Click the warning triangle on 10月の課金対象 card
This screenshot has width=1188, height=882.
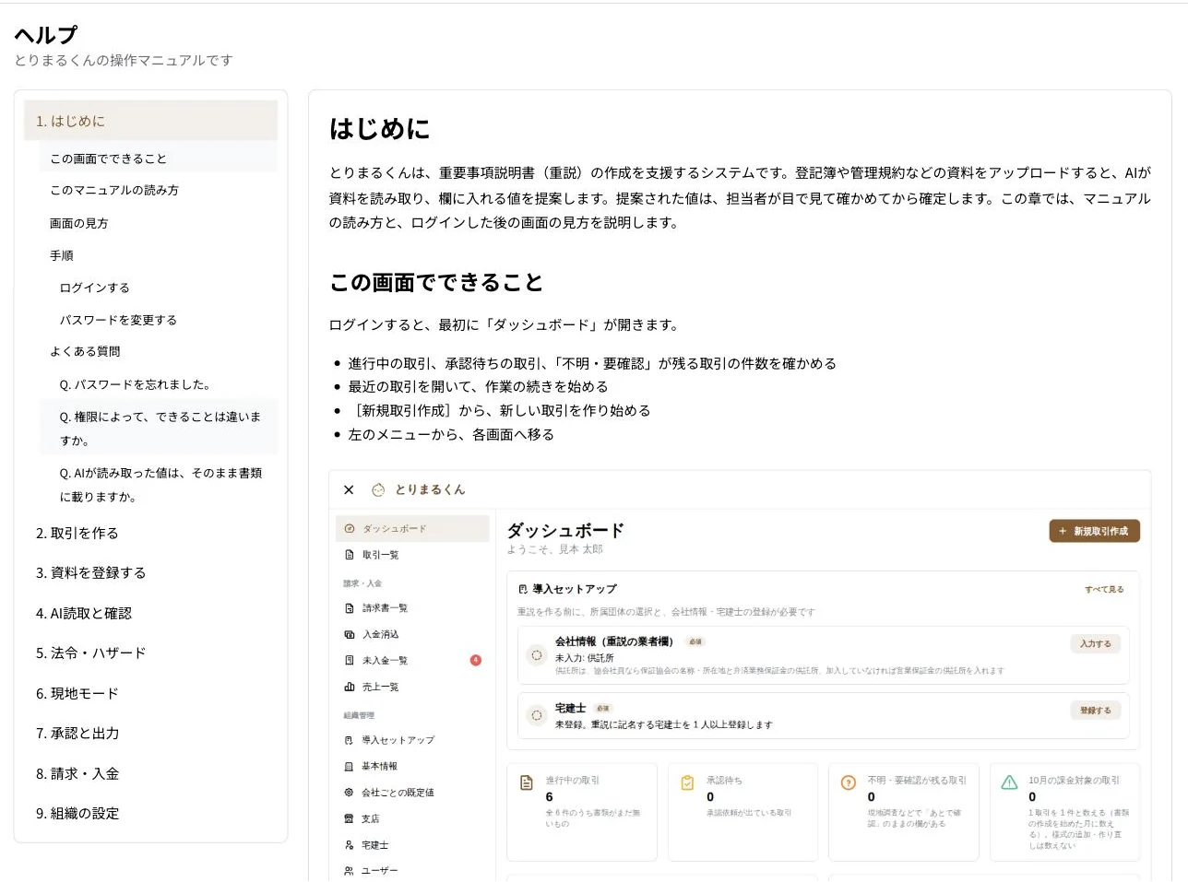click(x=1010, y=782)
